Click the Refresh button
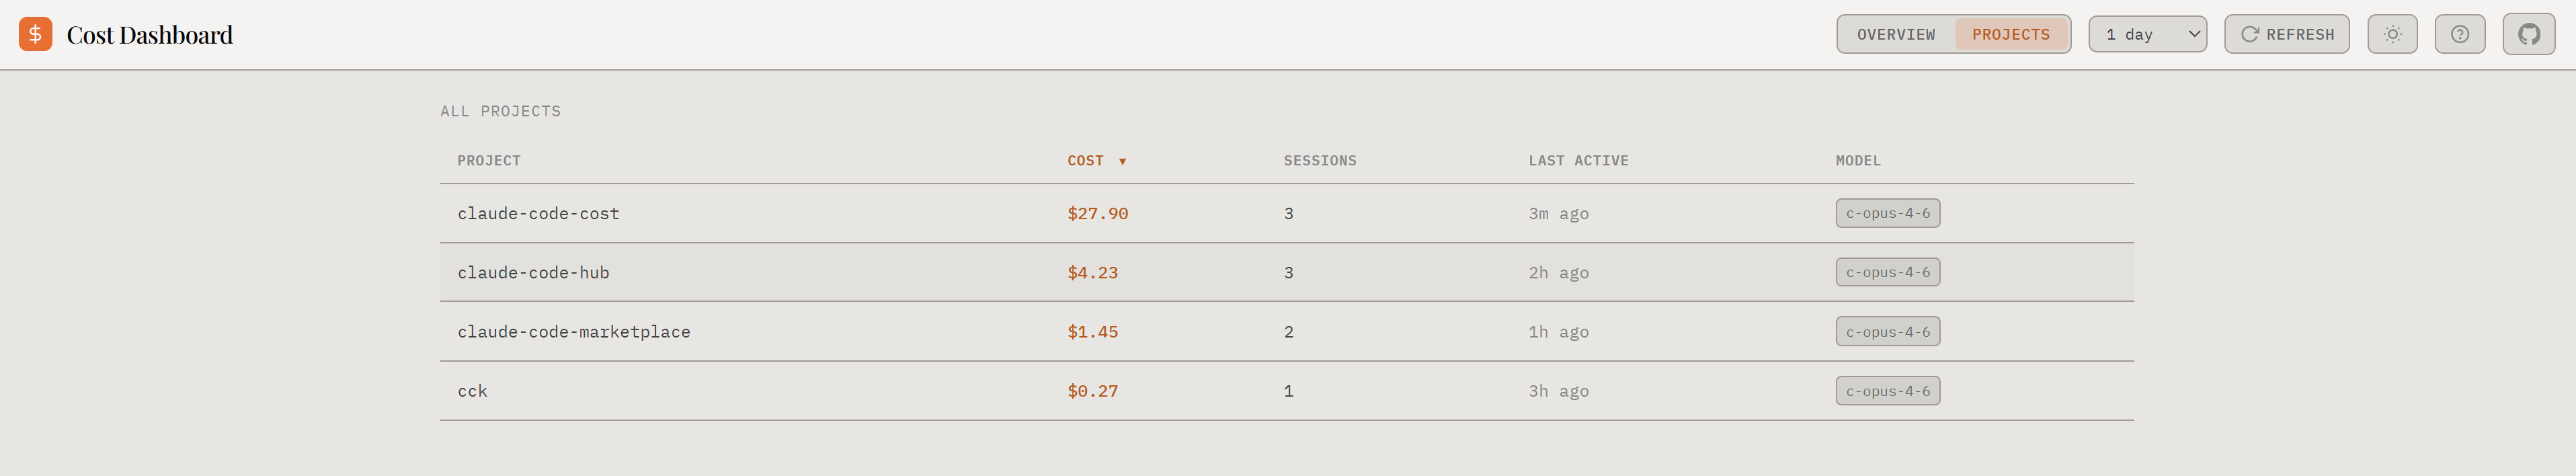Image resolution: width=2576 pixels, height=476 pixels. (2286, 34)
